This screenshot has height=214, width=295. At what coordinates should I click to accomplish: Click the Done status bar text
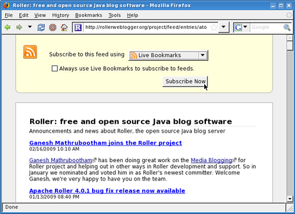[12, 207]
